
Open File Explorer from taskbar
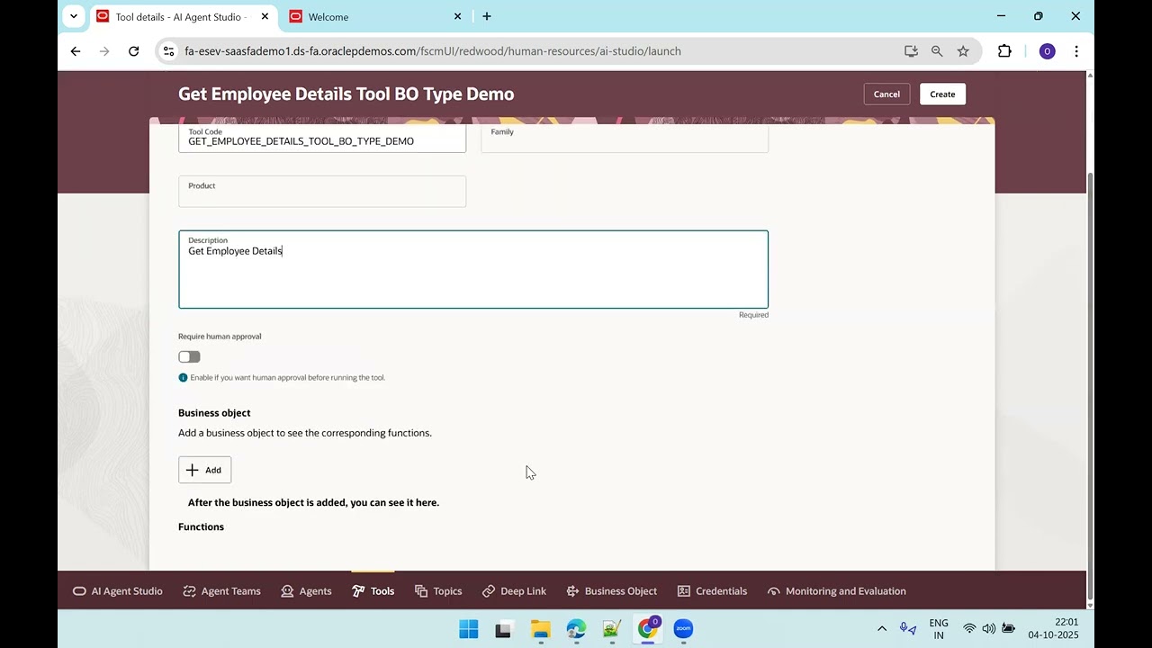click(540, 629)
